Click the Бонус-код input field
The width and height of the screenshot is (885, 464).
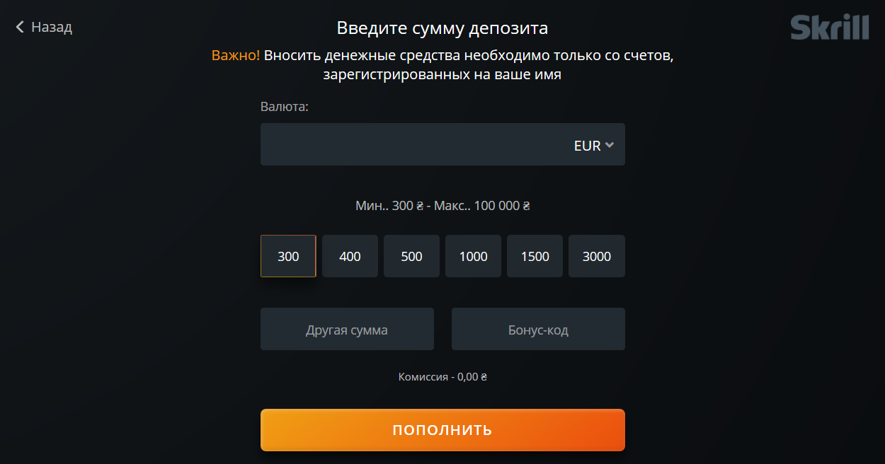click(x=538, y=329)
